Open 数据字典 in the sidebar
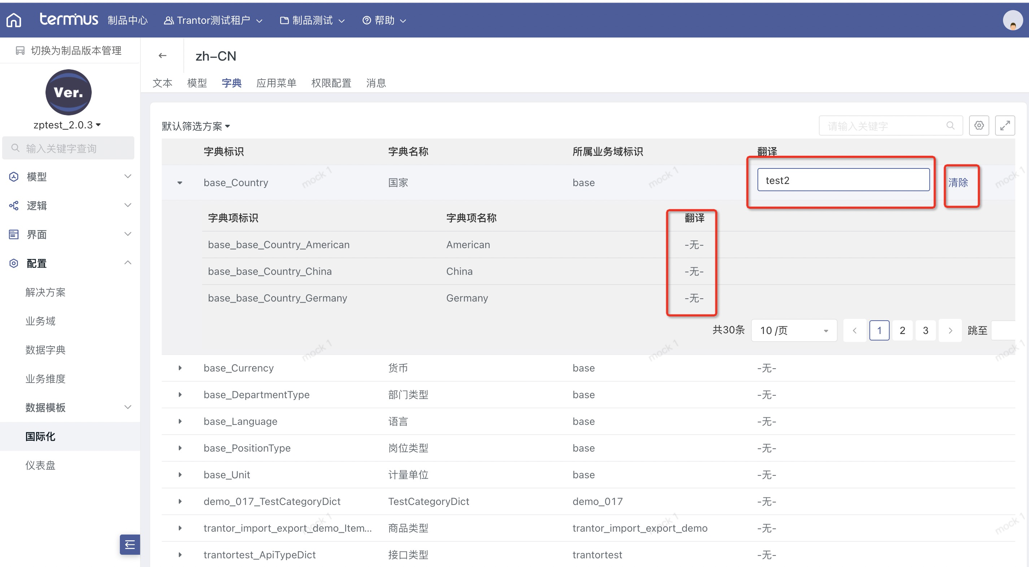1029x567 pixels. click(x=45, y=350)
